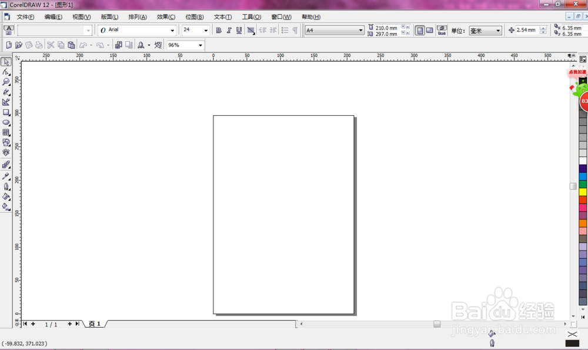Select the Outline pen tool

point(6,186)
